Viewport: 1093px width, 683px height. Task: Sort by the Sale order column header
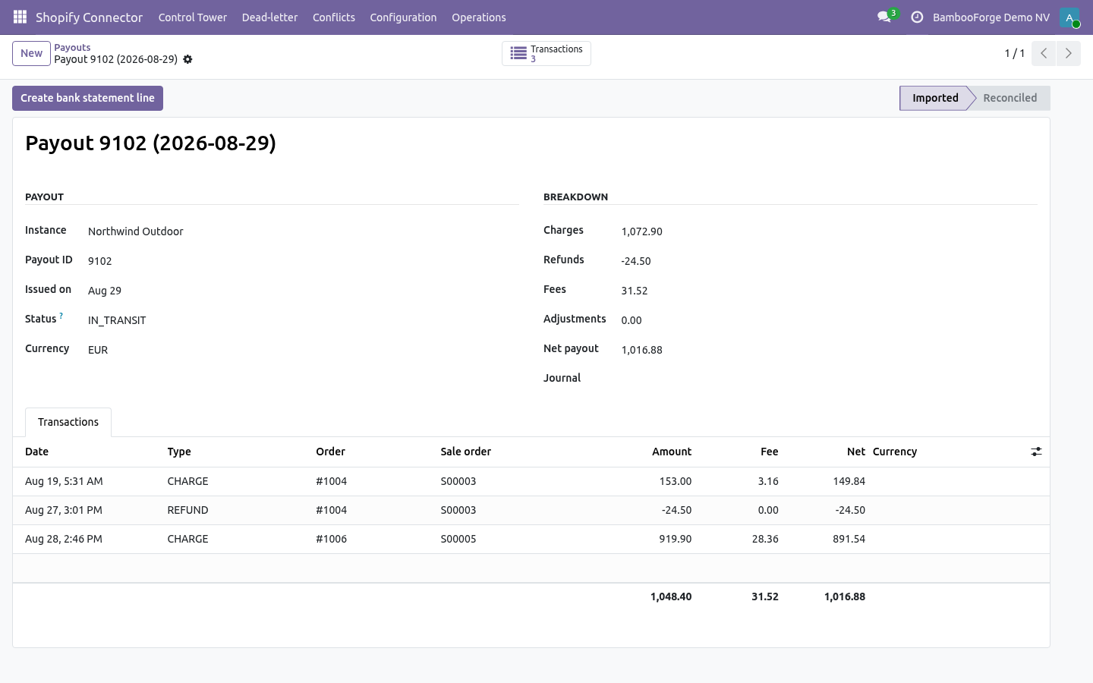[x=466, y=452]
